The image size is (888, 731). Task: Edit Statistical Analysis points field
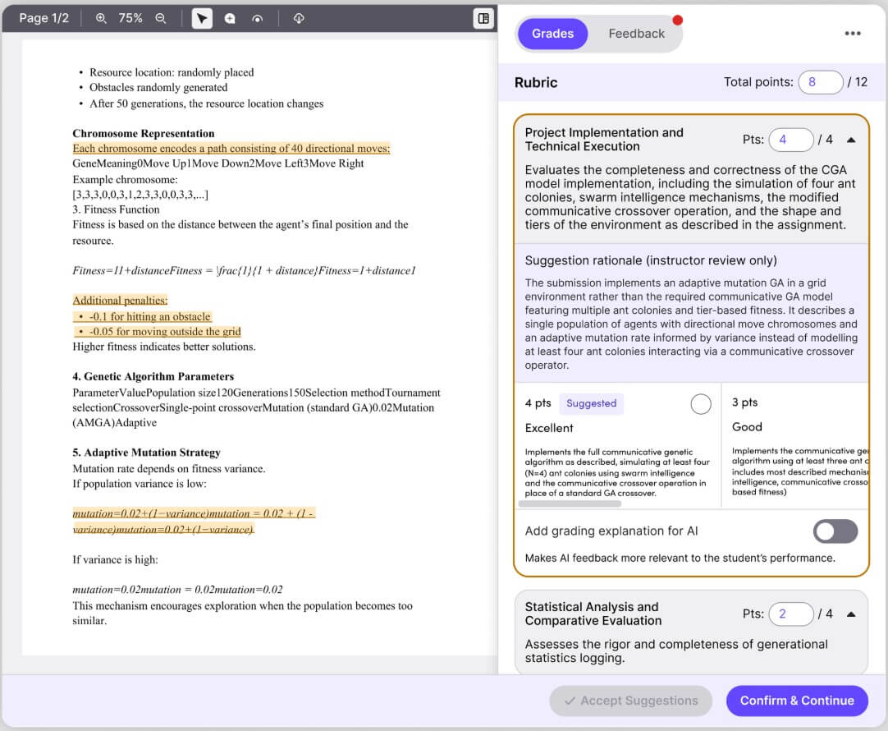tap(790, 614)
